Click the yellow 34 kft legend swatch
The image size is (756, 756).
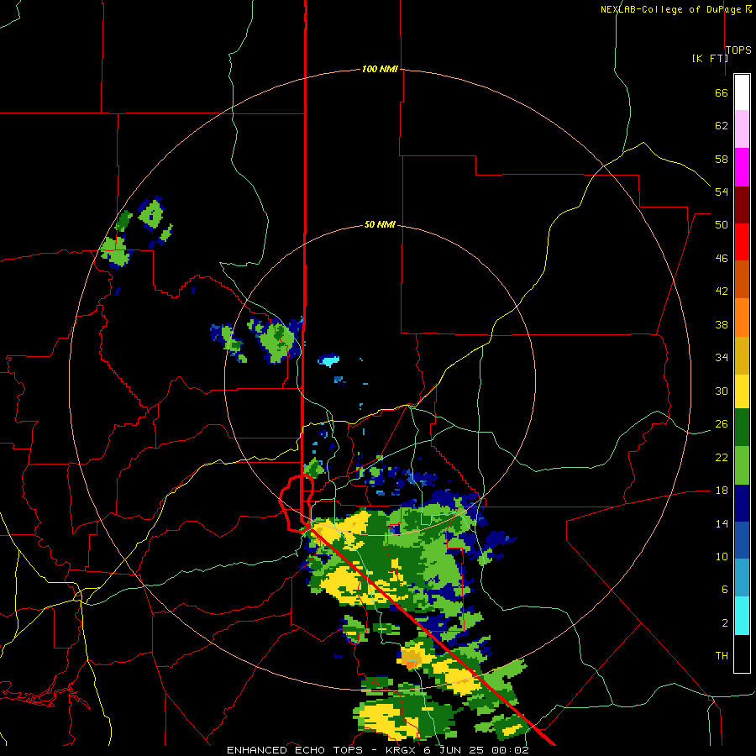point(742,391)
